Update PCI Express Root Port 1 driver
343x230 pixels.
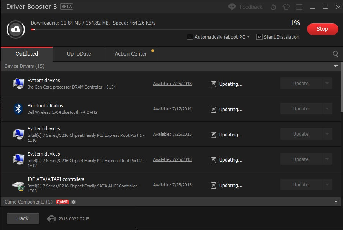click(x=301, y=134)
